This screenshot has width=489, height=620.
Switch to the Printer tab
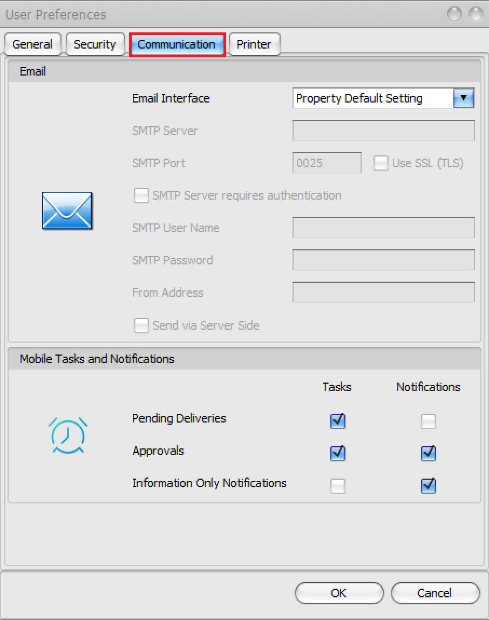[254, 44]
